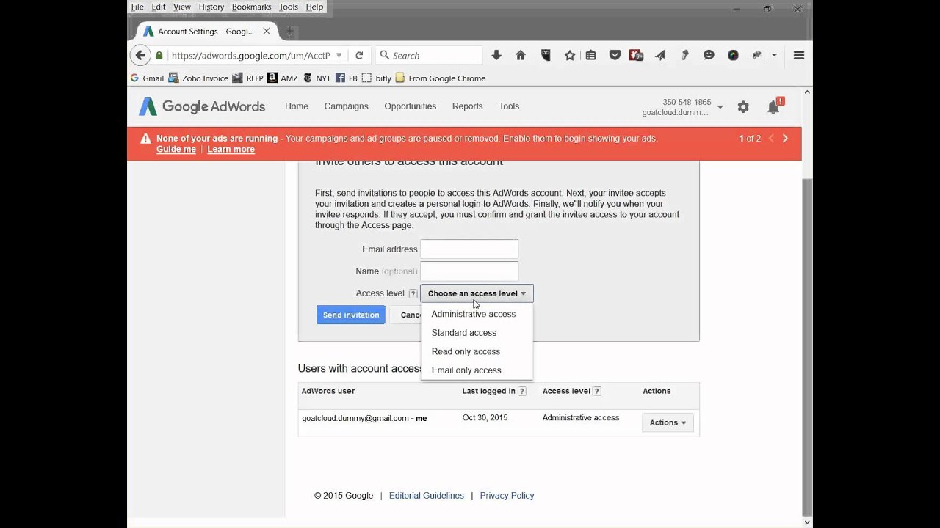Open the FB bookmark

347,78
